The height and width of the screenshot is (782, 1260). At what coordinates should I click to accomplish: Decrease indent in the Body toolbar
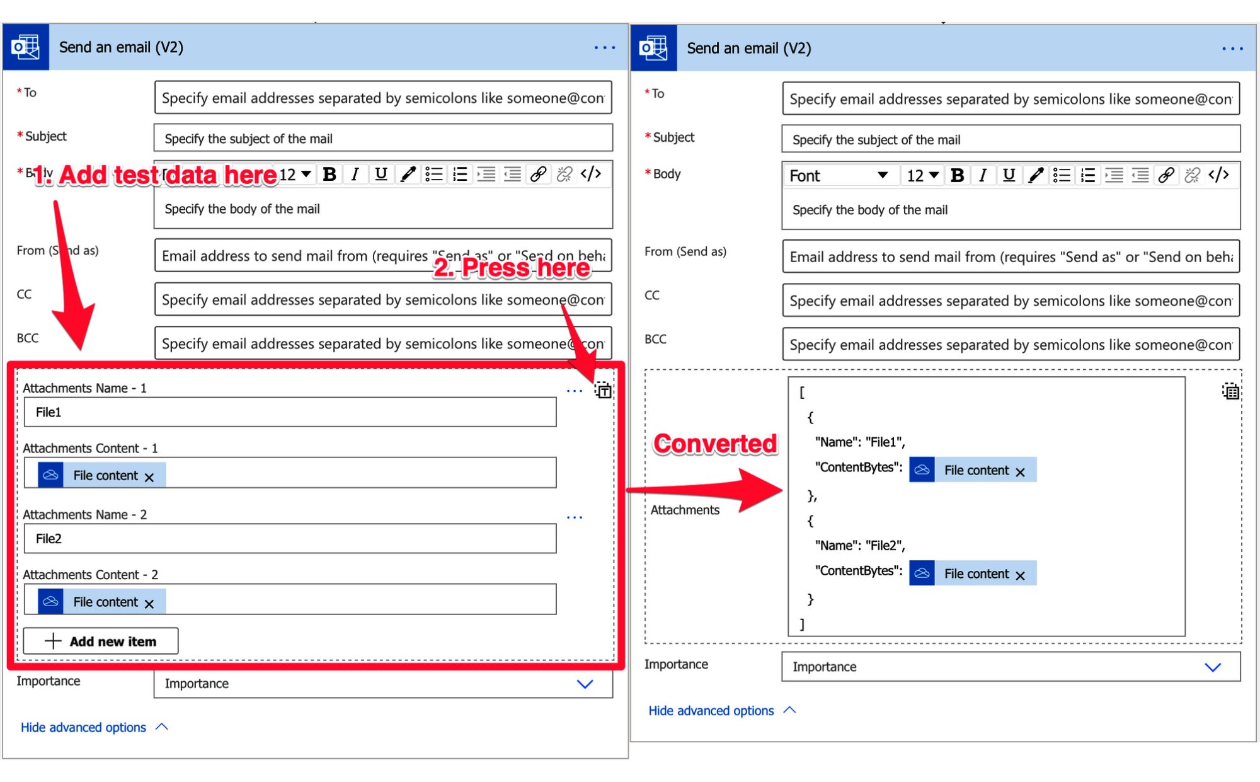click(x=511, y=175)
